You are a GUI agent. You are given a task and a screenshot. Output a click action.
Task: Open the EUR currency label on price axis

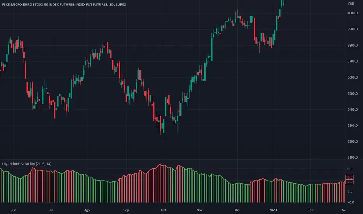pos(351,4)
